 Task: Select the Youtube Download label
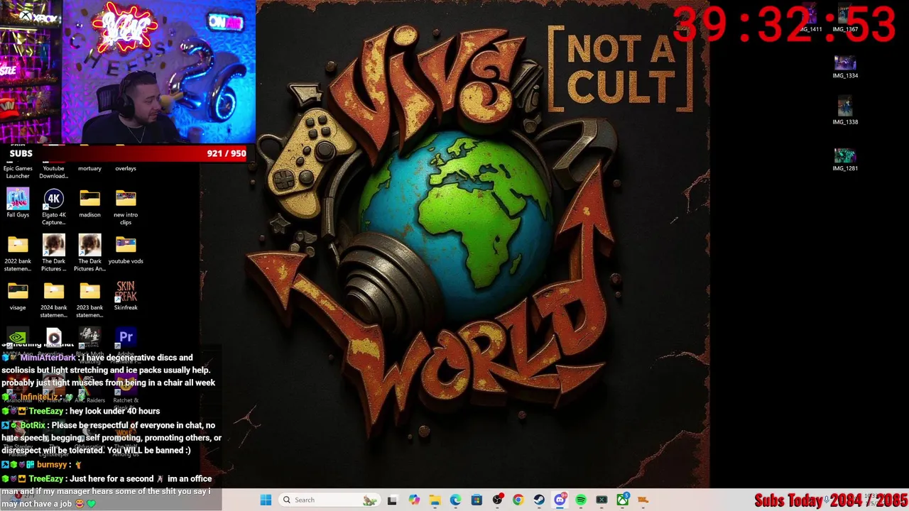pyautogui.click(x=54, y=172)
